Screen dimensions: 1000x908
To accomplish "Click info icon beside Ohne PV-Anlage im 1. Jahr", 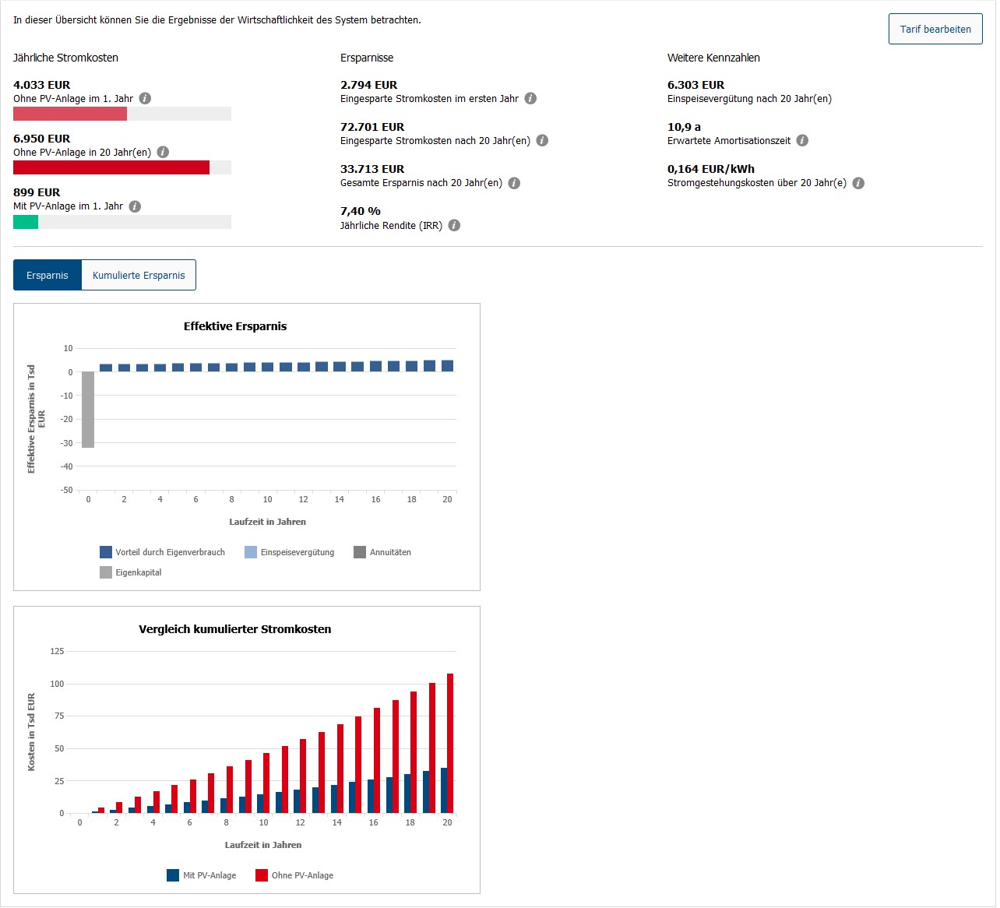I will click(145, 99).
